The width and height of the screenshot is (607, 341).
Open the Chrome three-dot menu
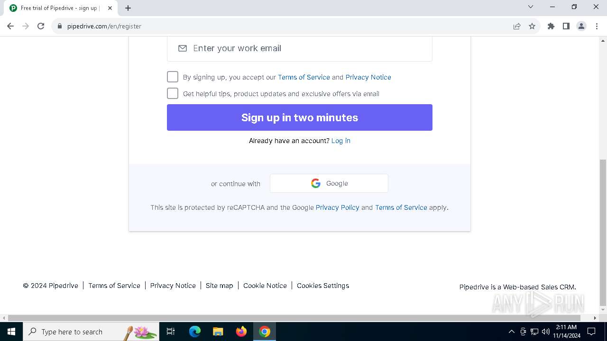(x=597, y=26)
